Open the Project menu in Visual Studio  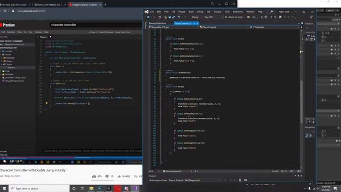(182, 12)
